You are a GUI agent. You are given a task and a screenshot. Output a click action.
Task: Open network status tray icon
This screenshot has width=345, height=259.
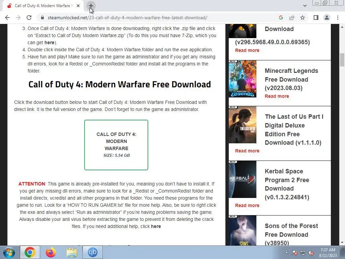[x=303, y=253]
